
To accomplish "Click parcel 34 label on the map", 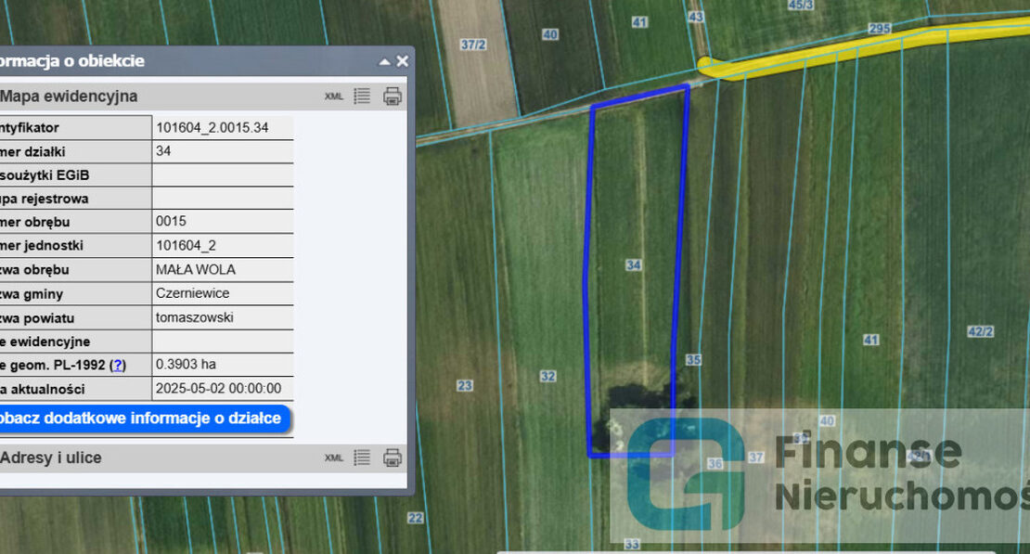I will [634, 265].
